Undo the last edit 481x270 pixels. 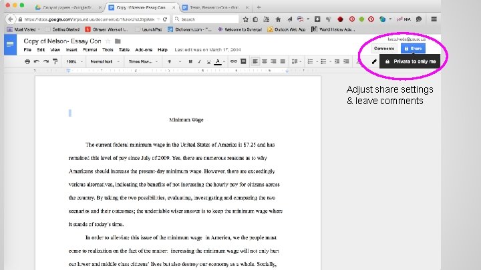pos(37,61)
